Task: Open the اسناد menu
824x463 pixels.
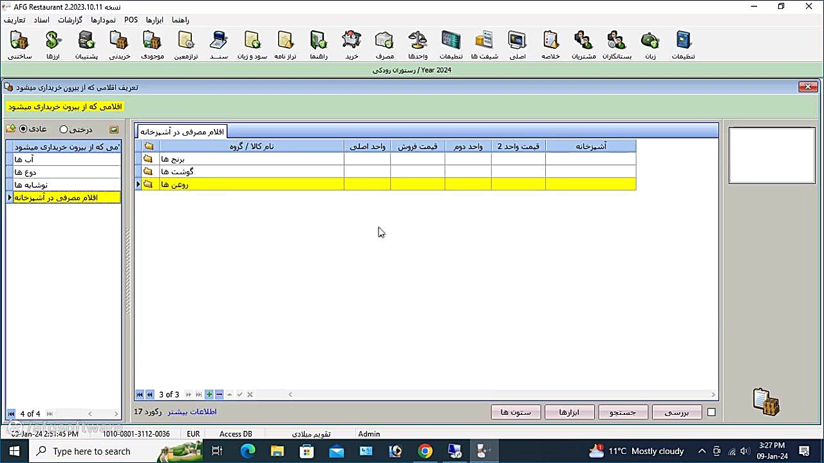Action: 42,20
